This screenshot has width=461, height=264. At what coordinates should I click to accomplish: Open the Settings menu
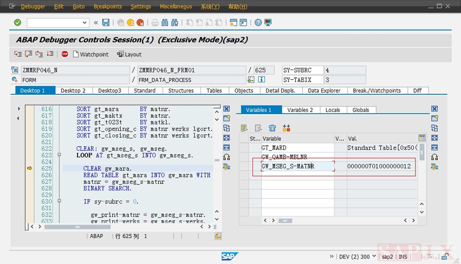click(x=141, y=6)
